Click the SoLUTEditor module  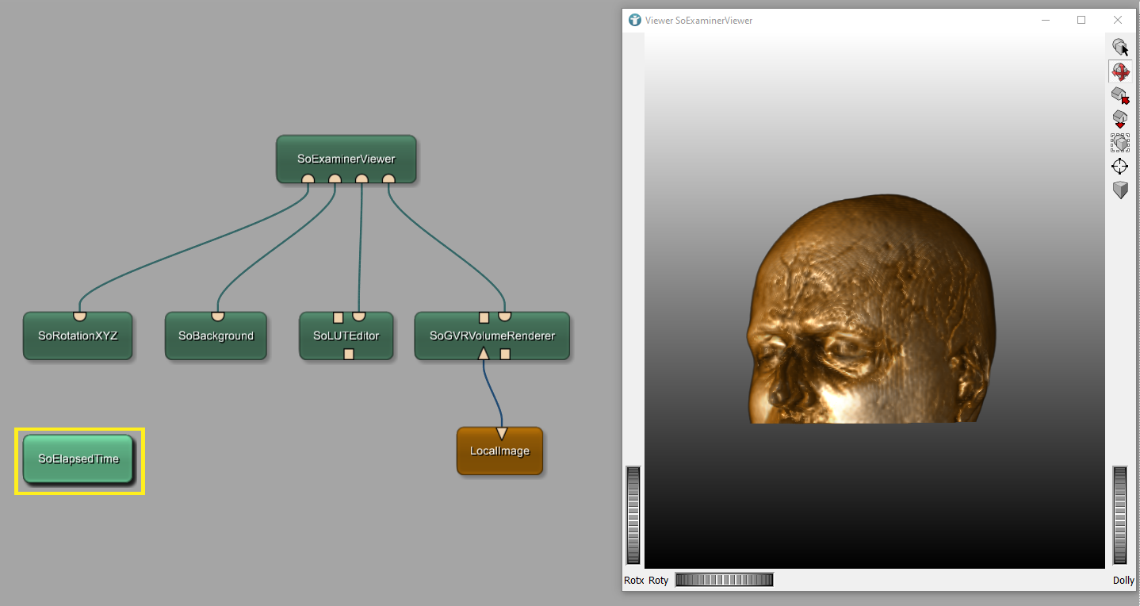click(x=346, y=336)
